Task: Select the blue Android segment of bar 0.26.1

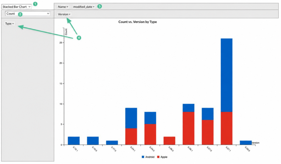Action: (189, 108)
